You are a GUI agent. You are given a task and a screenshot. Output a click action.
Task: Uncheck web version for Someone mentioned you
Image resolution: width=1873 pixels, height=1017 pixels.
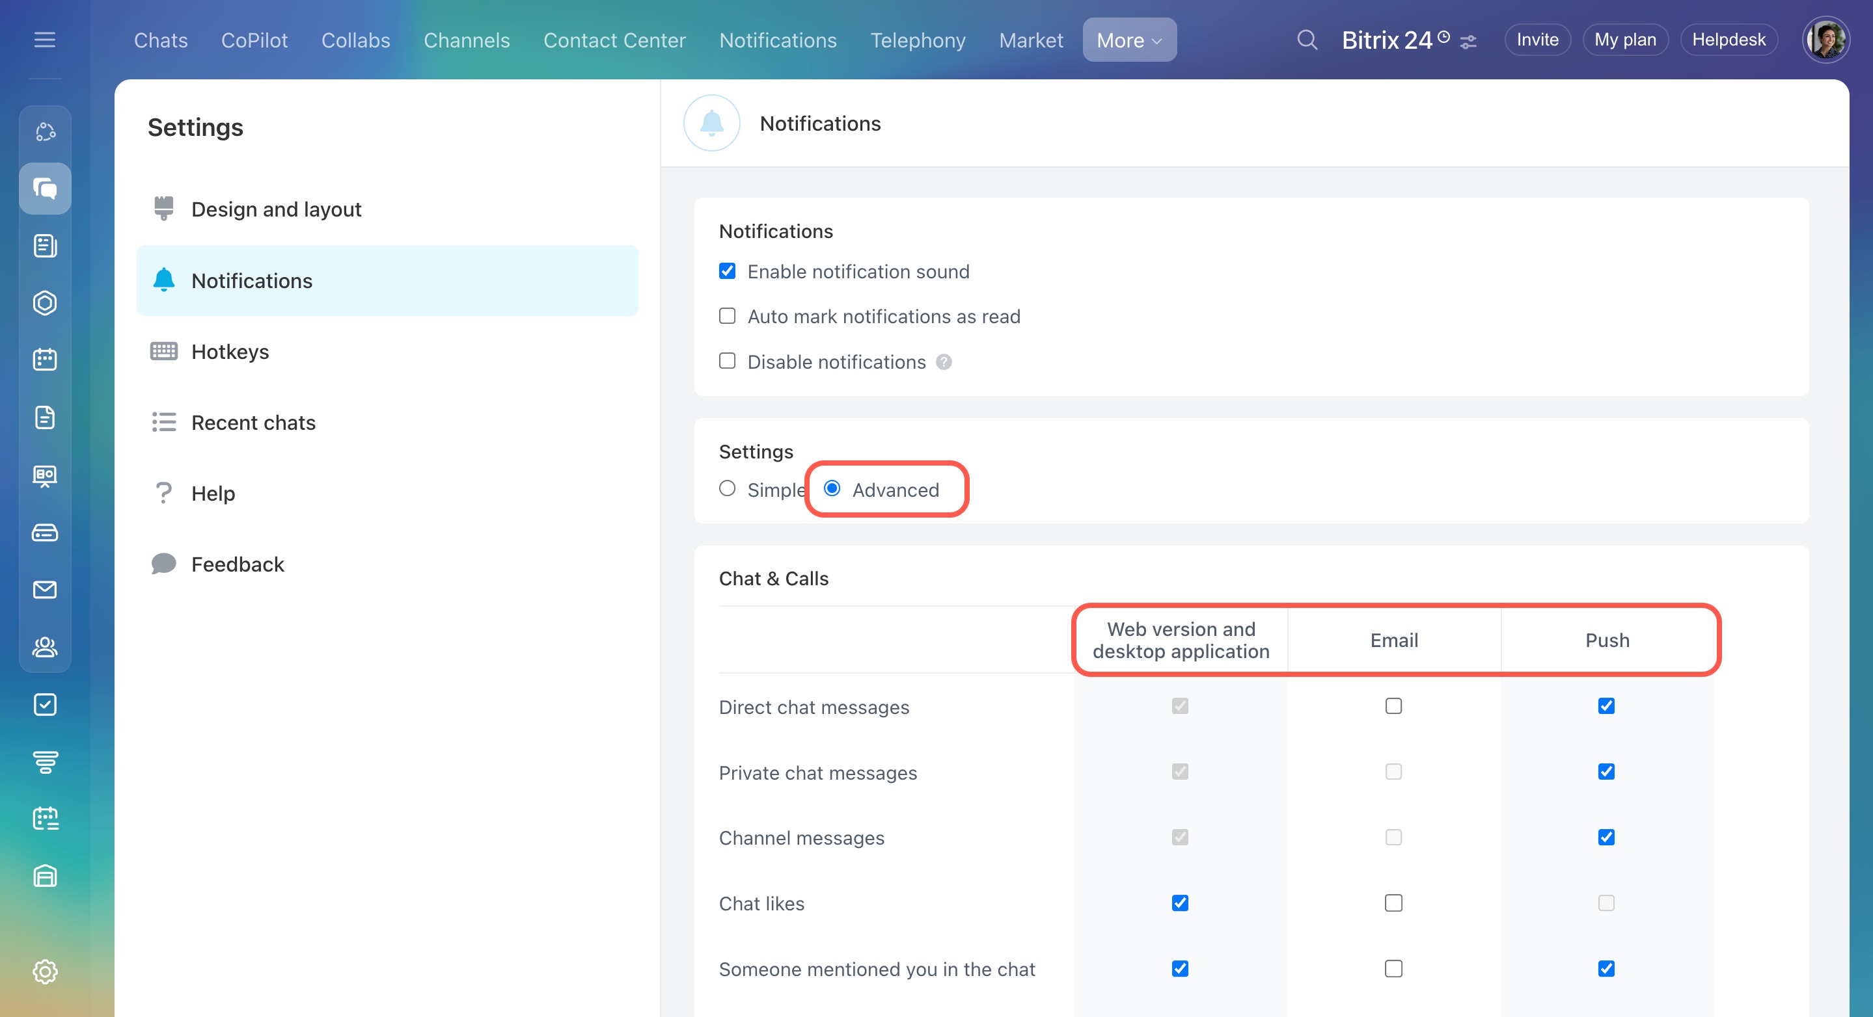(x=1180, y=968)
